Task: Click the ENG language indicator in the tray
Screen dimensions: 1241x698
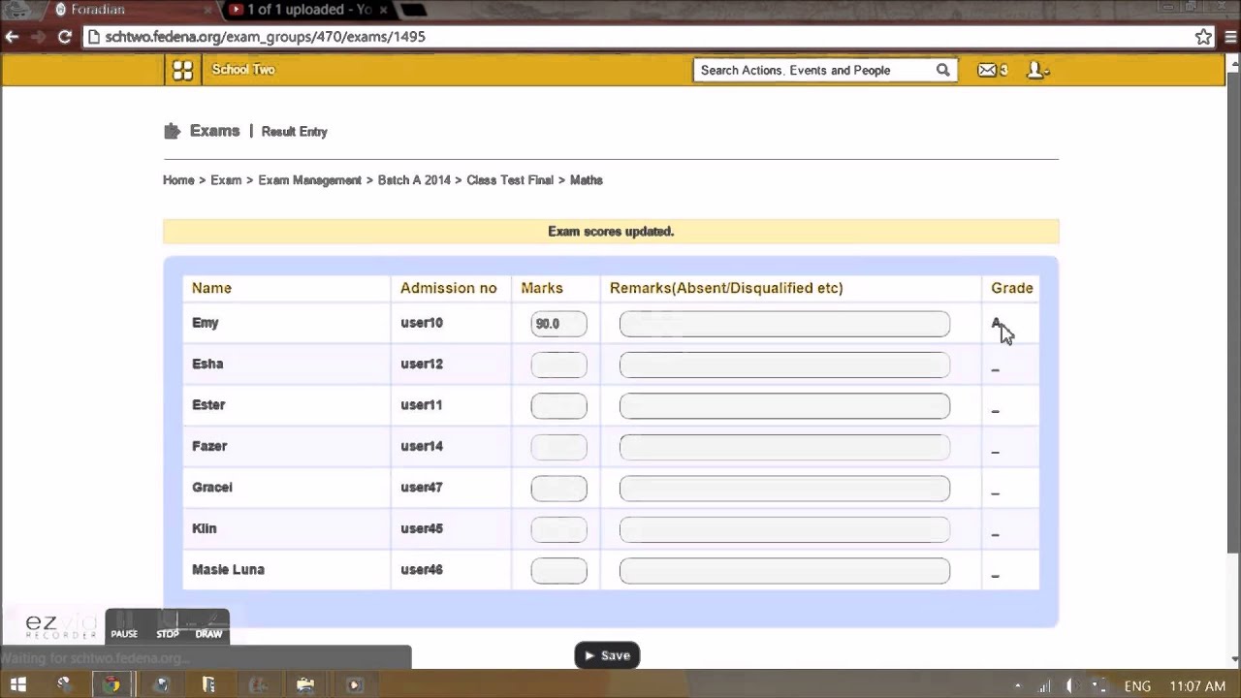Action: pyautogui.click(x=1137, y=686)
